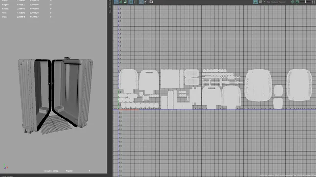Toggle the highlighted texture borders icon
The height and width of the screenshot is (177, 316).
(131, 2)
